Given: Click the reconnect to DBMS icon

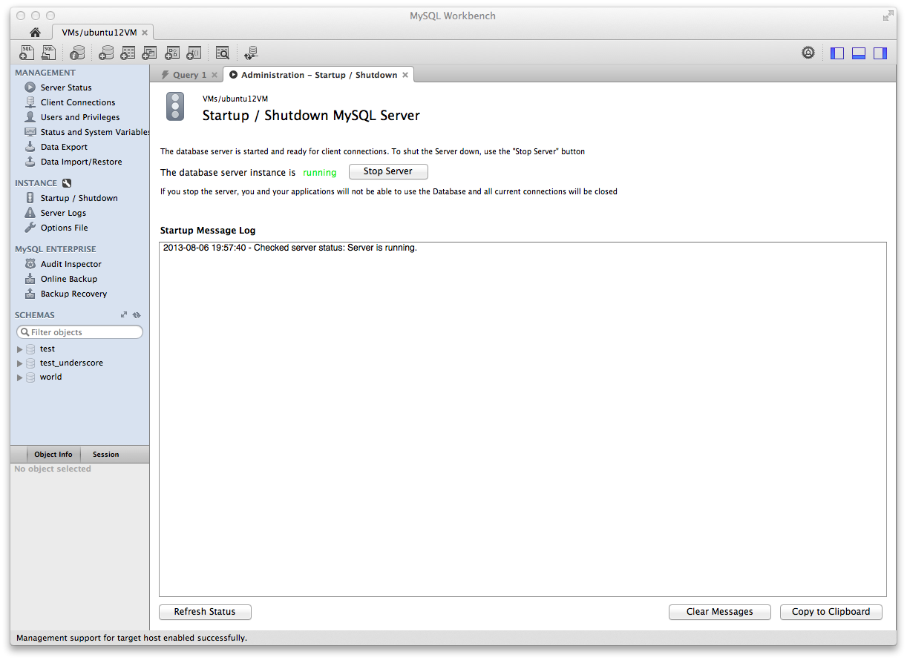Looking at the screenshot, I should pos(251,53).
